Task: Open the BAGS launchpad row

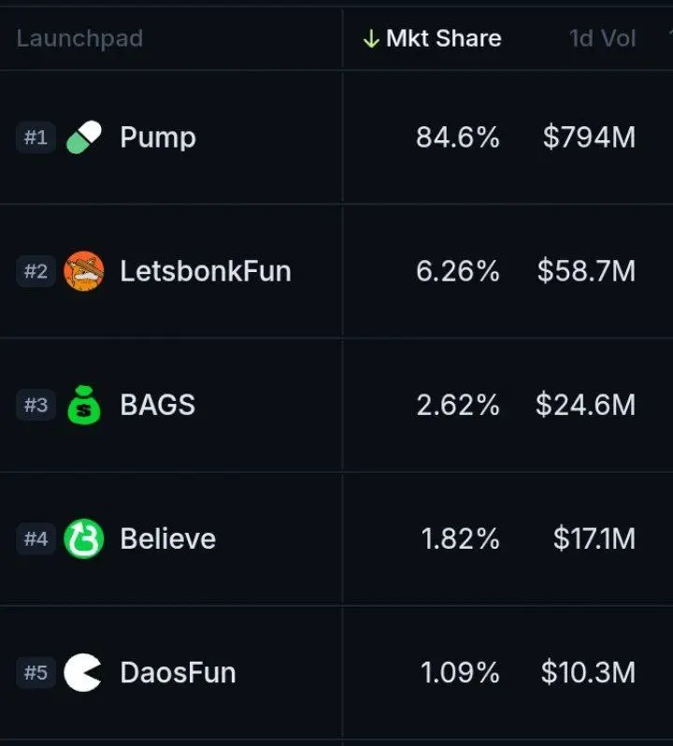Action: click(336, 405)
